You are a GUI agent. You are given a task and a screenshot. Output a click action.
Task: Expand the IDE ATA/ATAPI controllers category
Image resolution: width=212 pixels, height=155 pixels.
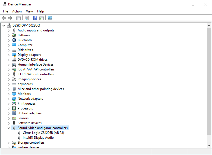[9, 70]
